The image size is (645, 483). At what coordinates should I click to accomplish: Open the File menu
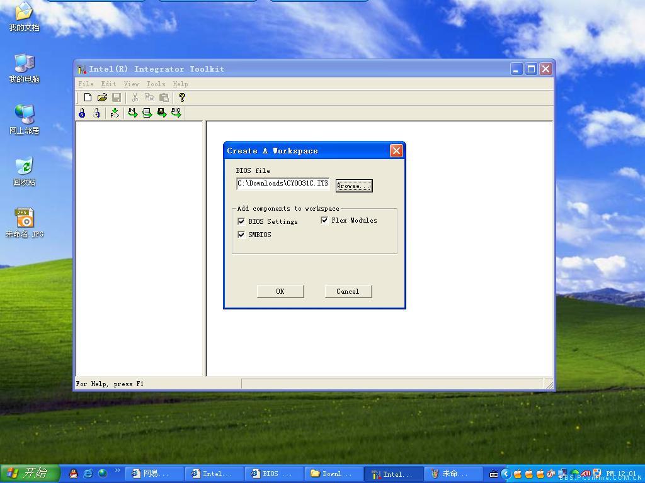click(86, 84)
